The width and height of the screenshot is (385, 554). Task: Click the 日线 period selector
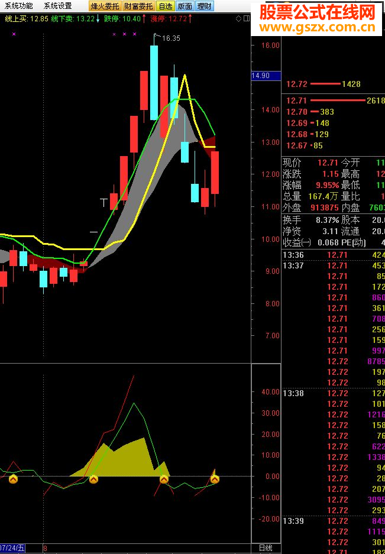pyautogui.click(x=266, y=548)
